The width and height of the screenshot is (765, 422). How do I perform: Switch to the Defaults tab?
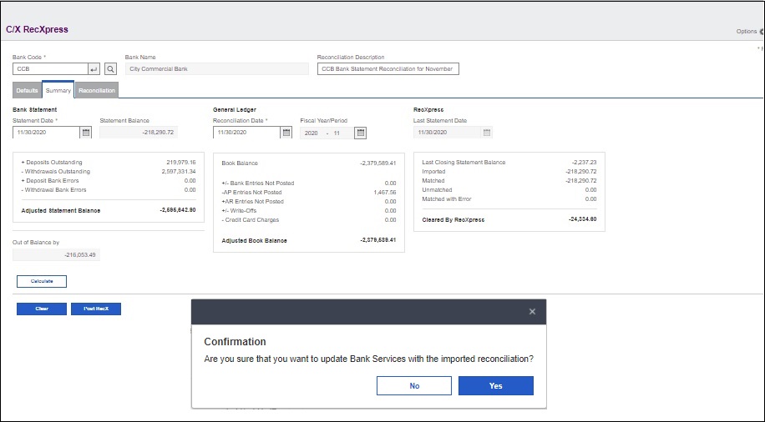pyautogui.click(x=28, y=90)
